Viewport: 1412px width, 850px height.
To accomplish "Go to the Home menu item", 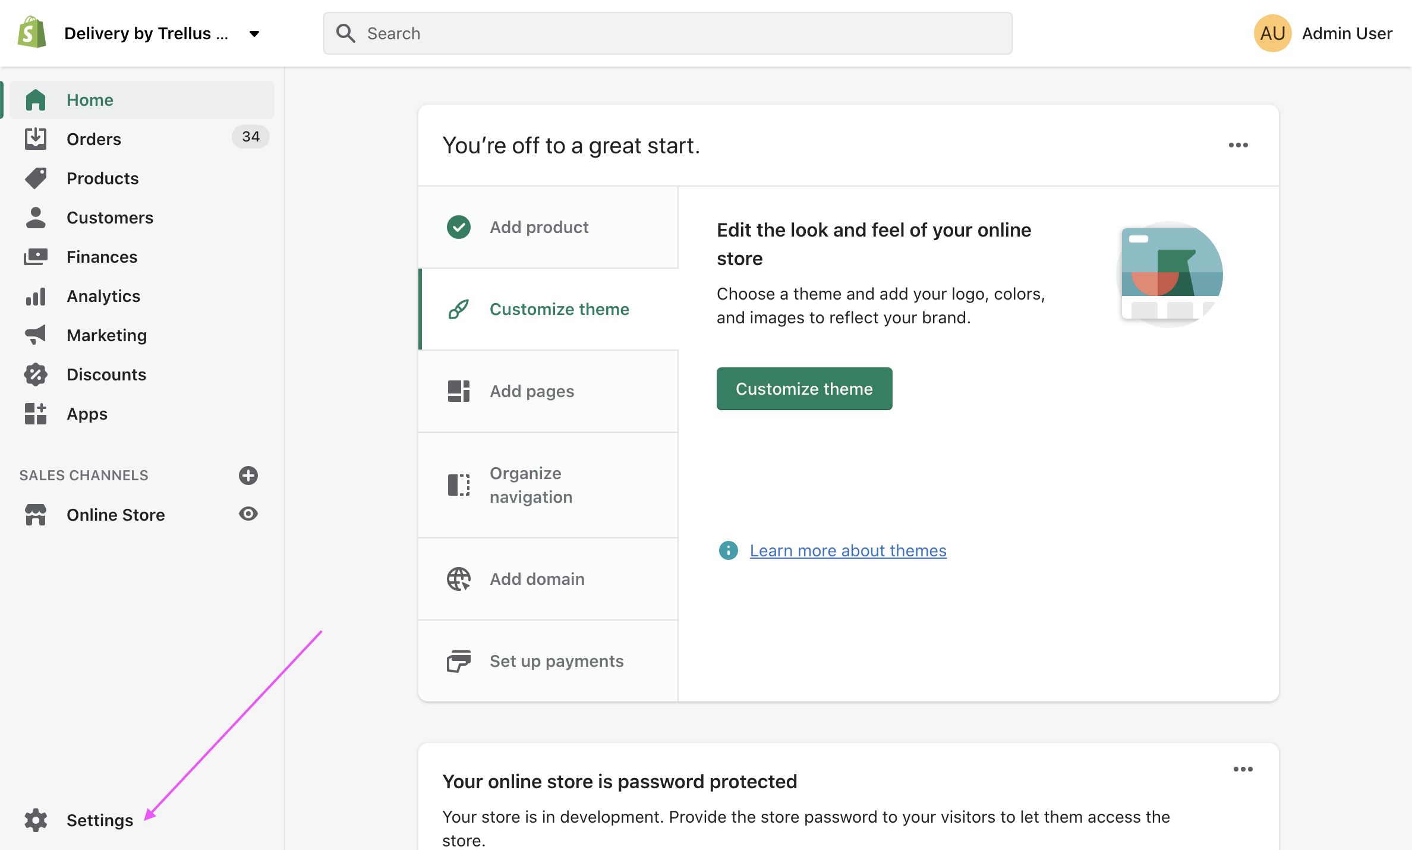I will pyautogui.click(x=143, y=100).
